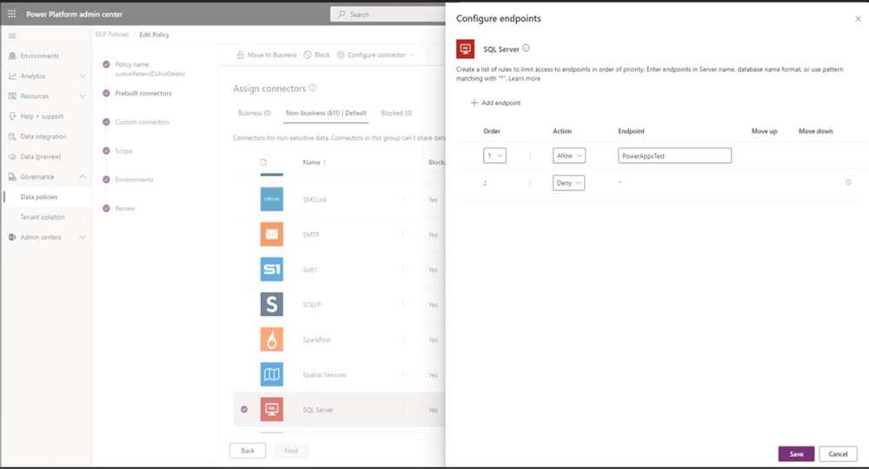The height and width of the screenshot is (469, 869).
Task: Click the Back button
Action: [248, 451]
